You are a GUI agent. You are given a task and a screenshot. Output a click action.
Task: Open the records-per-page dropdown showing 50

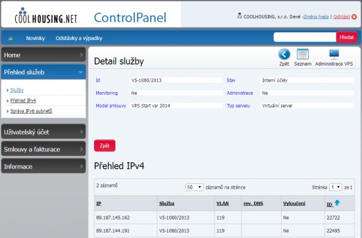click(194, 187)
